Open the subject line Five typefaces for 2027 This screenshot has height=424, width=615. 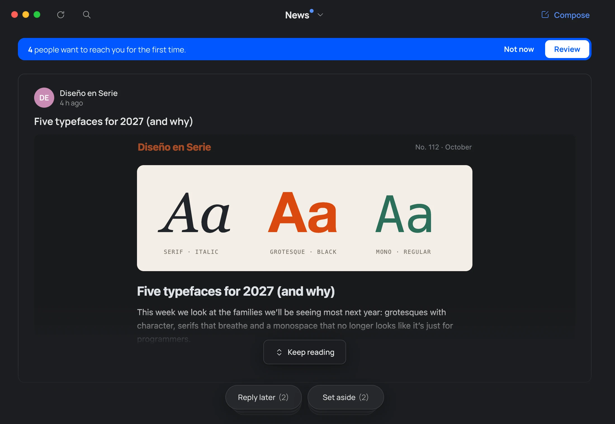click(x=113, y=122)
